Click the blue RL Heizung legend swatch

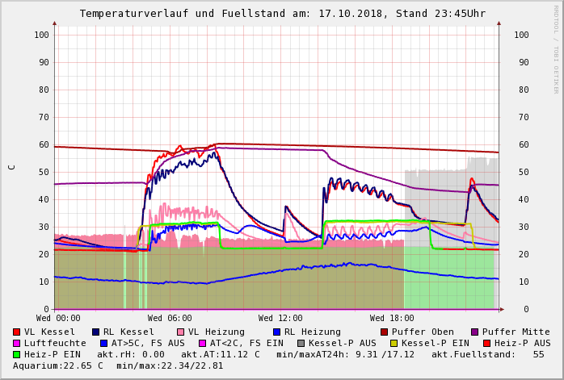click(x=276, y=332)
